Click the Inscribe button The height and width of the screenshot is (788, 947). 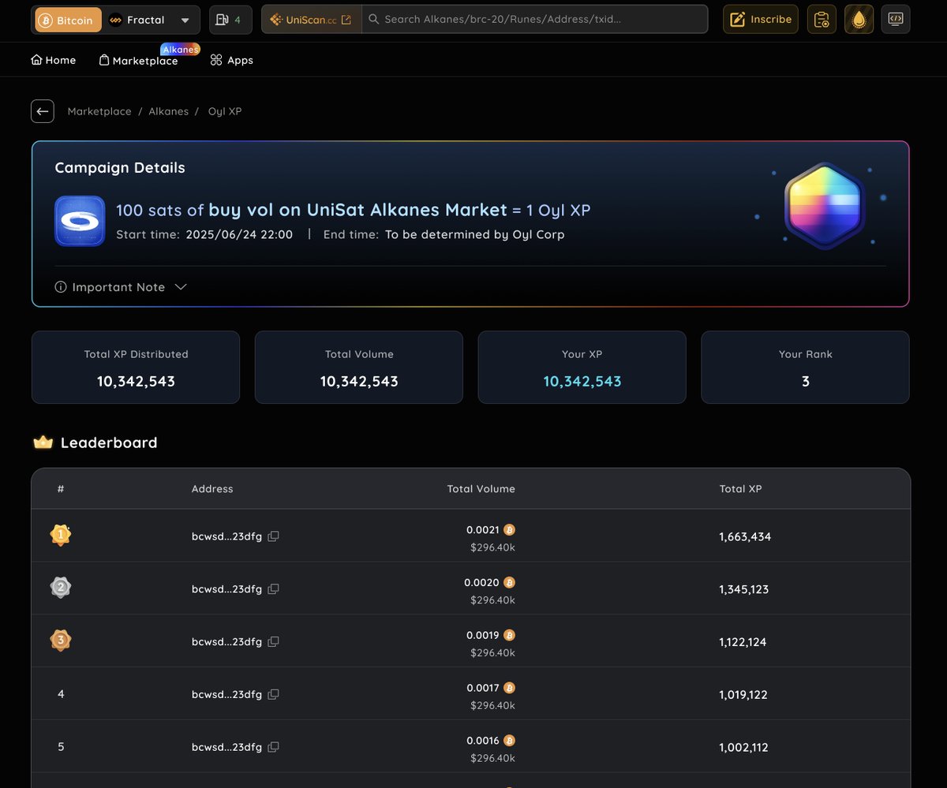coord(761,20)
